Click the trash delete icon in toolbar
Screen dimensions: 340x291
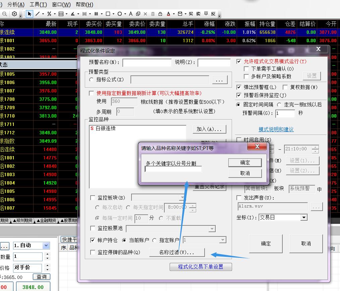(153, 14)
